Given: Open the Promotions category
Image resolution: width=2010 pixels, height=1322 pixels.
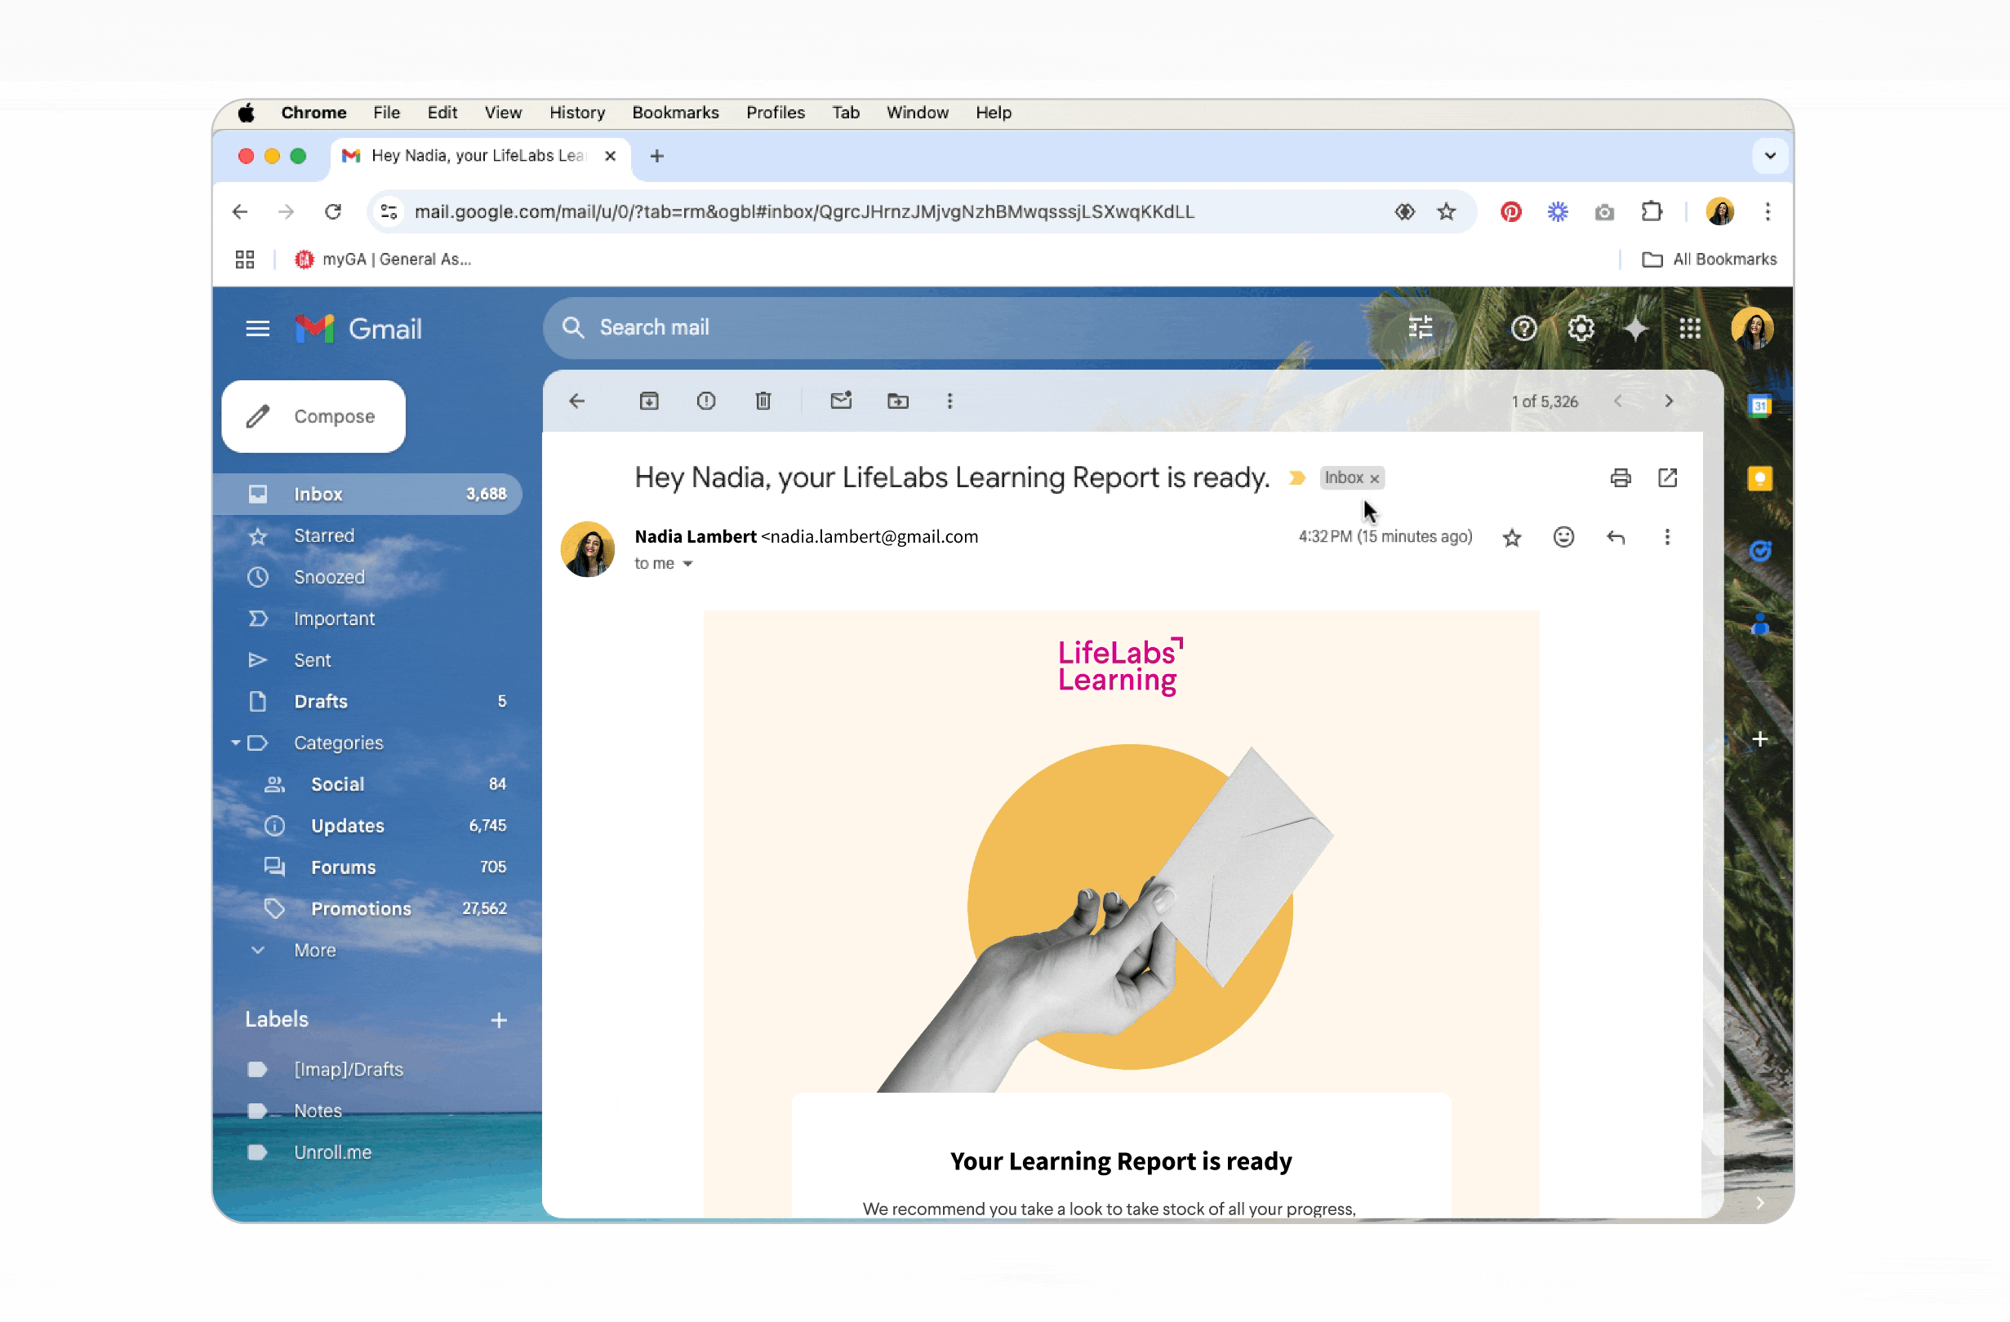Looking at the screenshot, I should [361, 908].
